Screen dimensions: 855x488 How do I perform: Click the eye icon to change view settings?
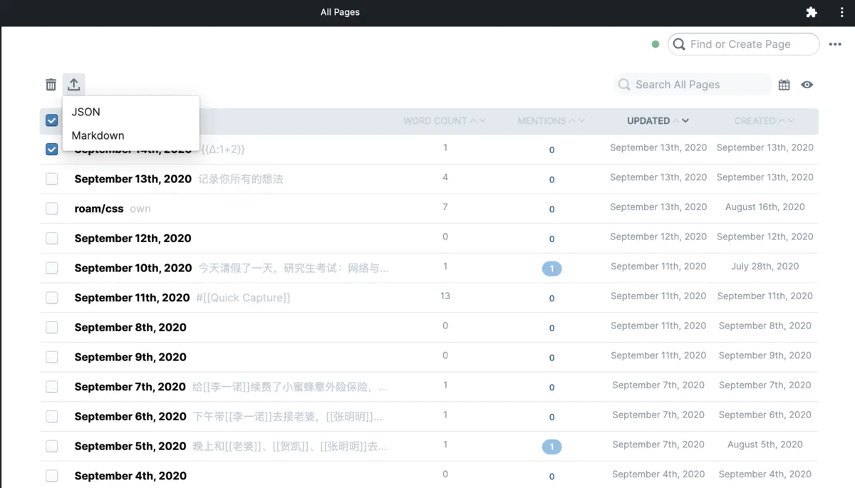point(807,84)
